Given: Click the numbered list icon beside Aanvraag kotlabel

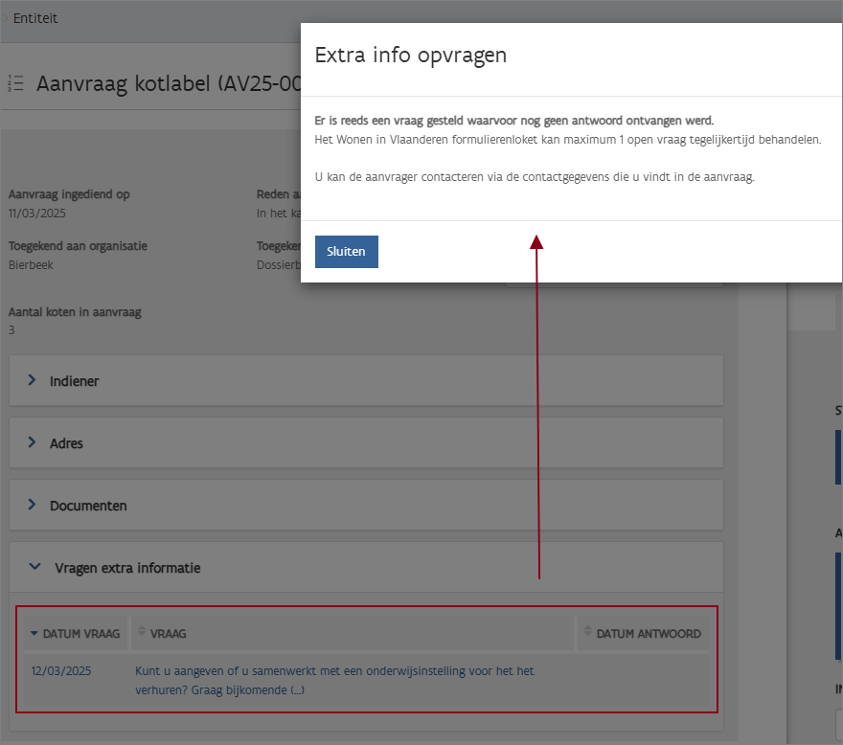Looking at the screenshot, I should [15, 84].
